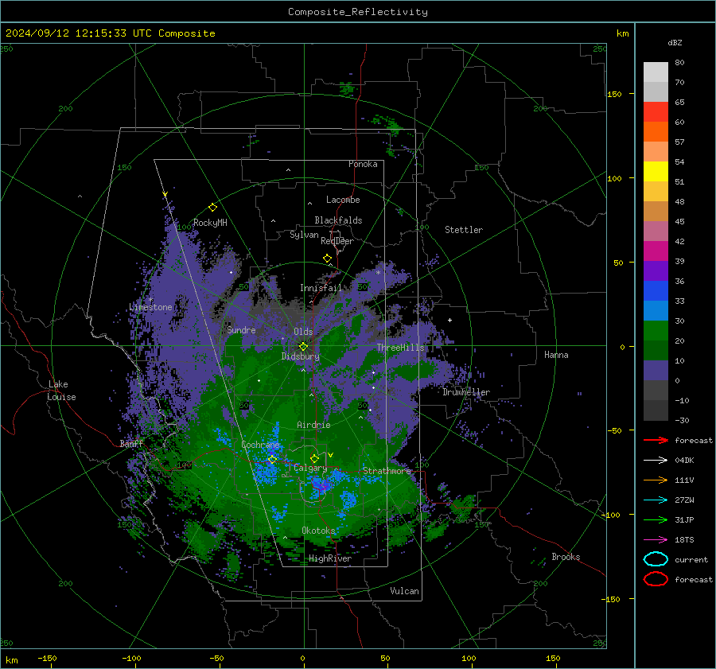Screen dimensions: 716x669
Task: Click the Drumheller city label
Action: coord(466,392)
